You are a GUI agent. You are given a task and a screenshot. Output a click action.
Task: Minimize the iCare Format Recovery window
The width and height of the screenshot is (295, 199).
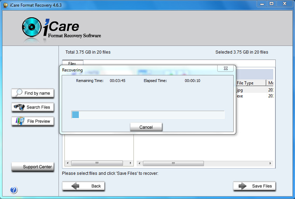click(262, 4)
